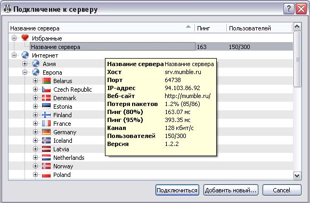The height and width of the screenshot is (203, 310).
Task: Select the Denmark flag icon
Action: (46, 98)
